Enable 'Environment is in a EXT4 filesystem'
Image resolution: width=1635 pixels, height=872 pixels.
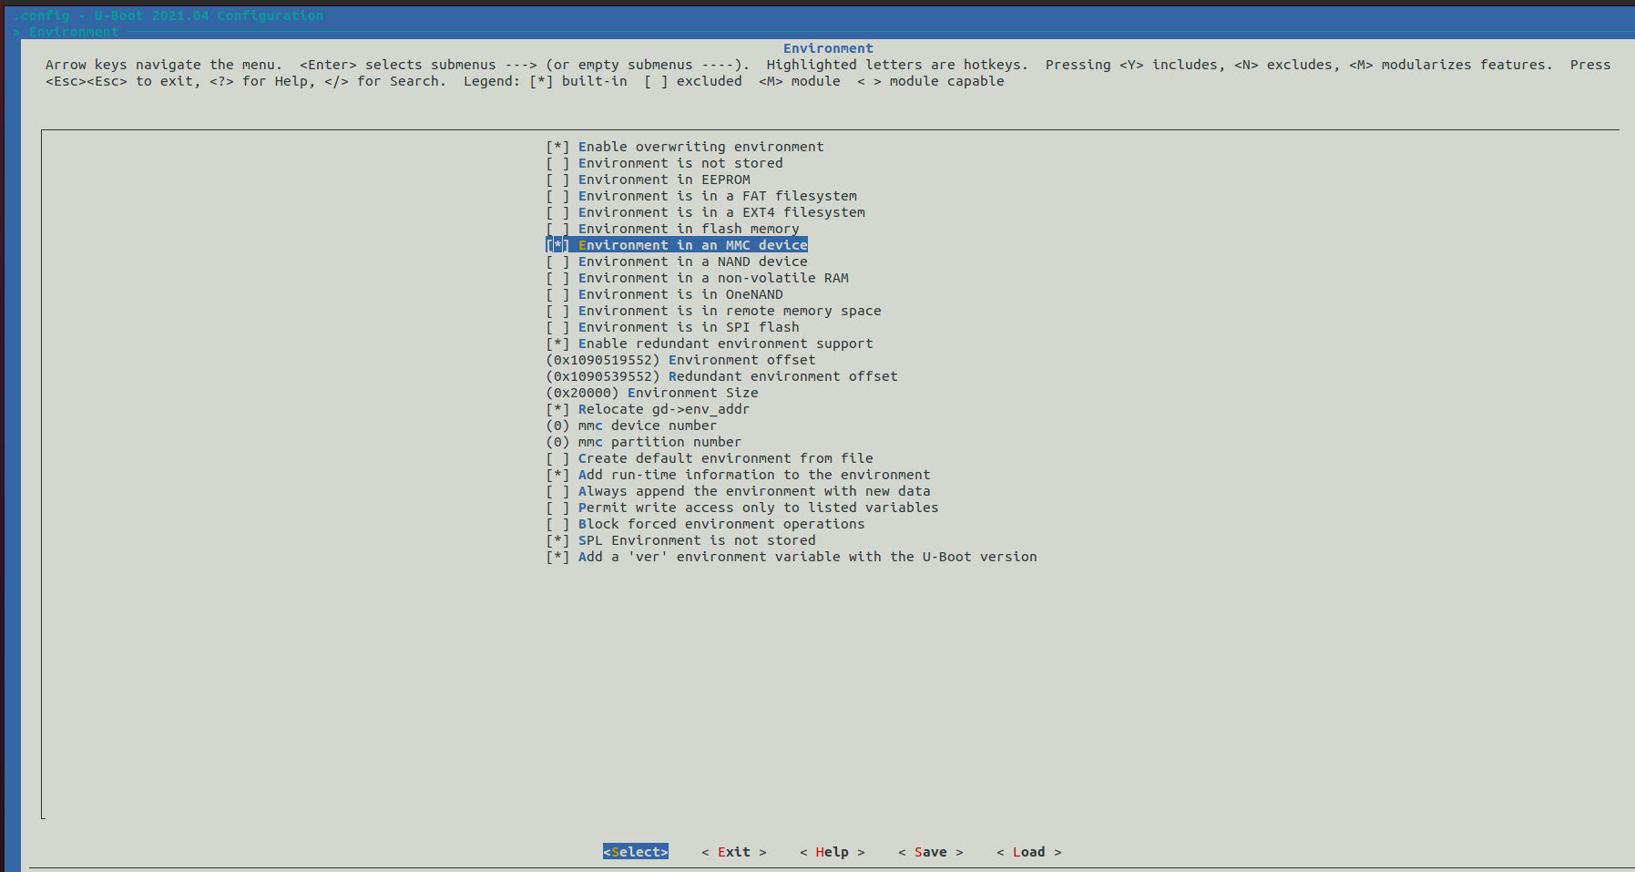[x=705, y=212]
